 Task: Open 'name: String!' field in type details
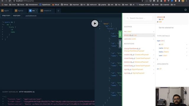pos(172,48)
